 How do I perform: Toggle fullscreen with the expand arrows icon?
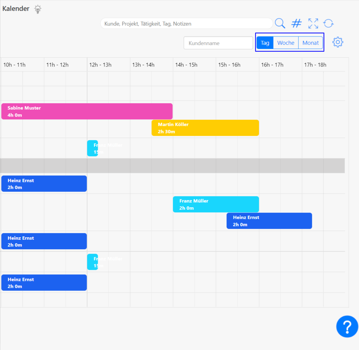[x=313, y=23]
